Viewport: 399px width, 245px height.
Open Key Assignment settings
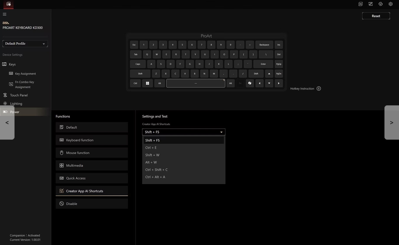click(x=25, y=73)
